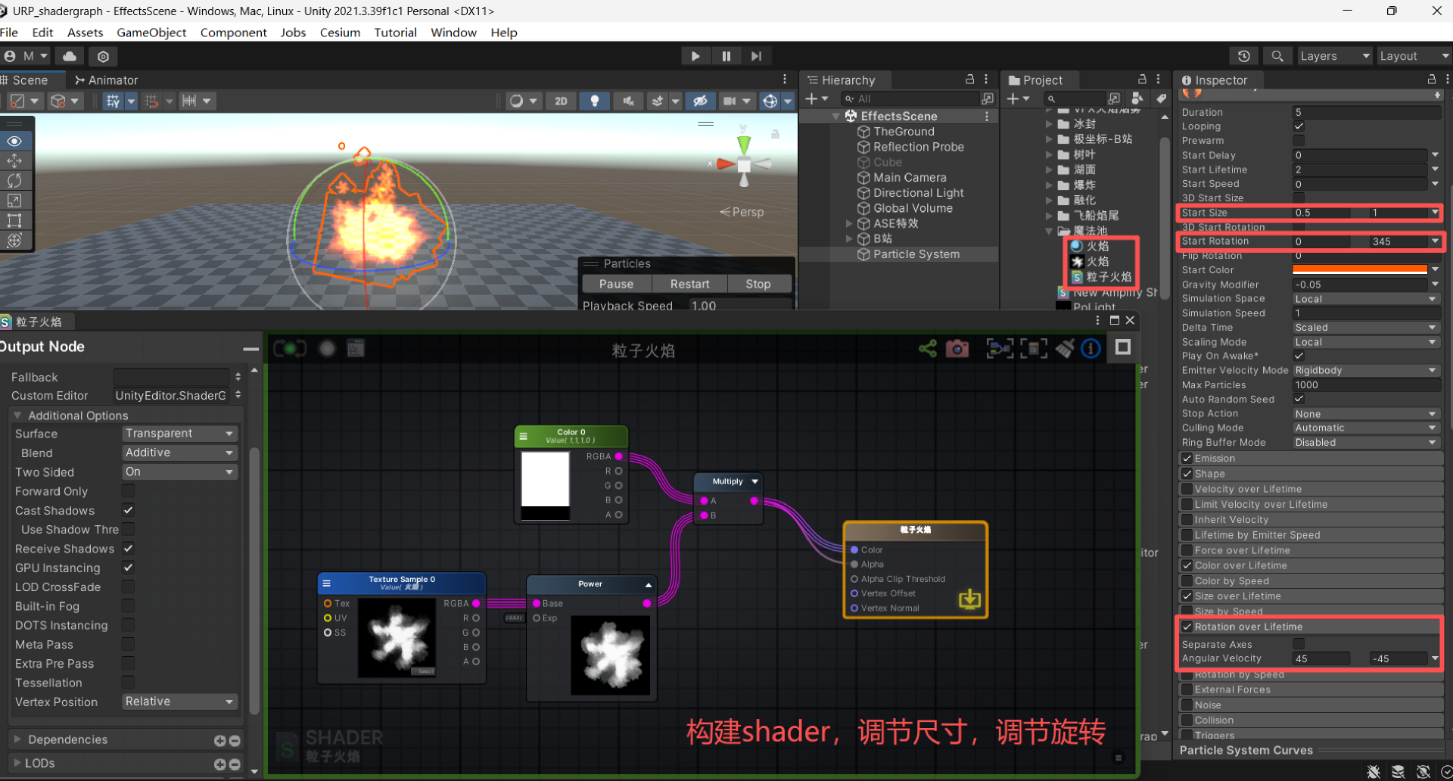Viewport: 1453px width, 781px height.
Task: Click the scene Gizmos globe icon
Action: click(770, 101)
